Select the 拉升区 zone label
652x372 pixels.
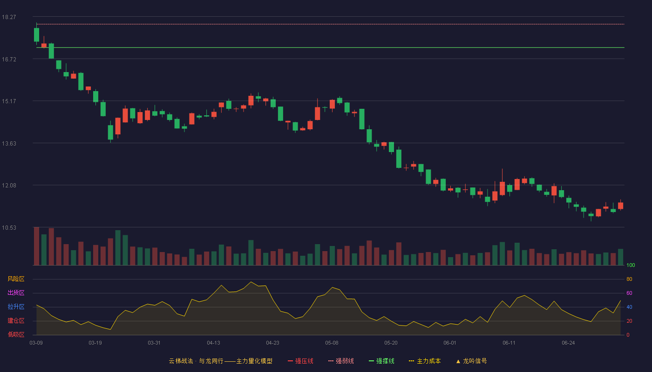click(16, 307)
